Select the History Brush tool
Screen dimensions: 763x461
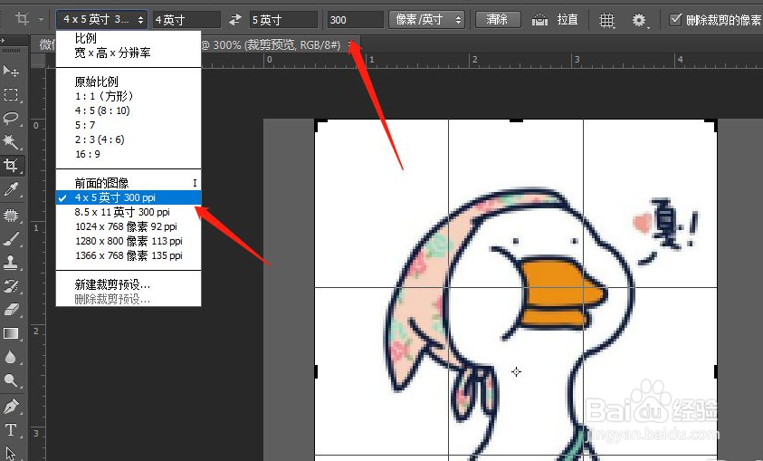tap(11, 286)
